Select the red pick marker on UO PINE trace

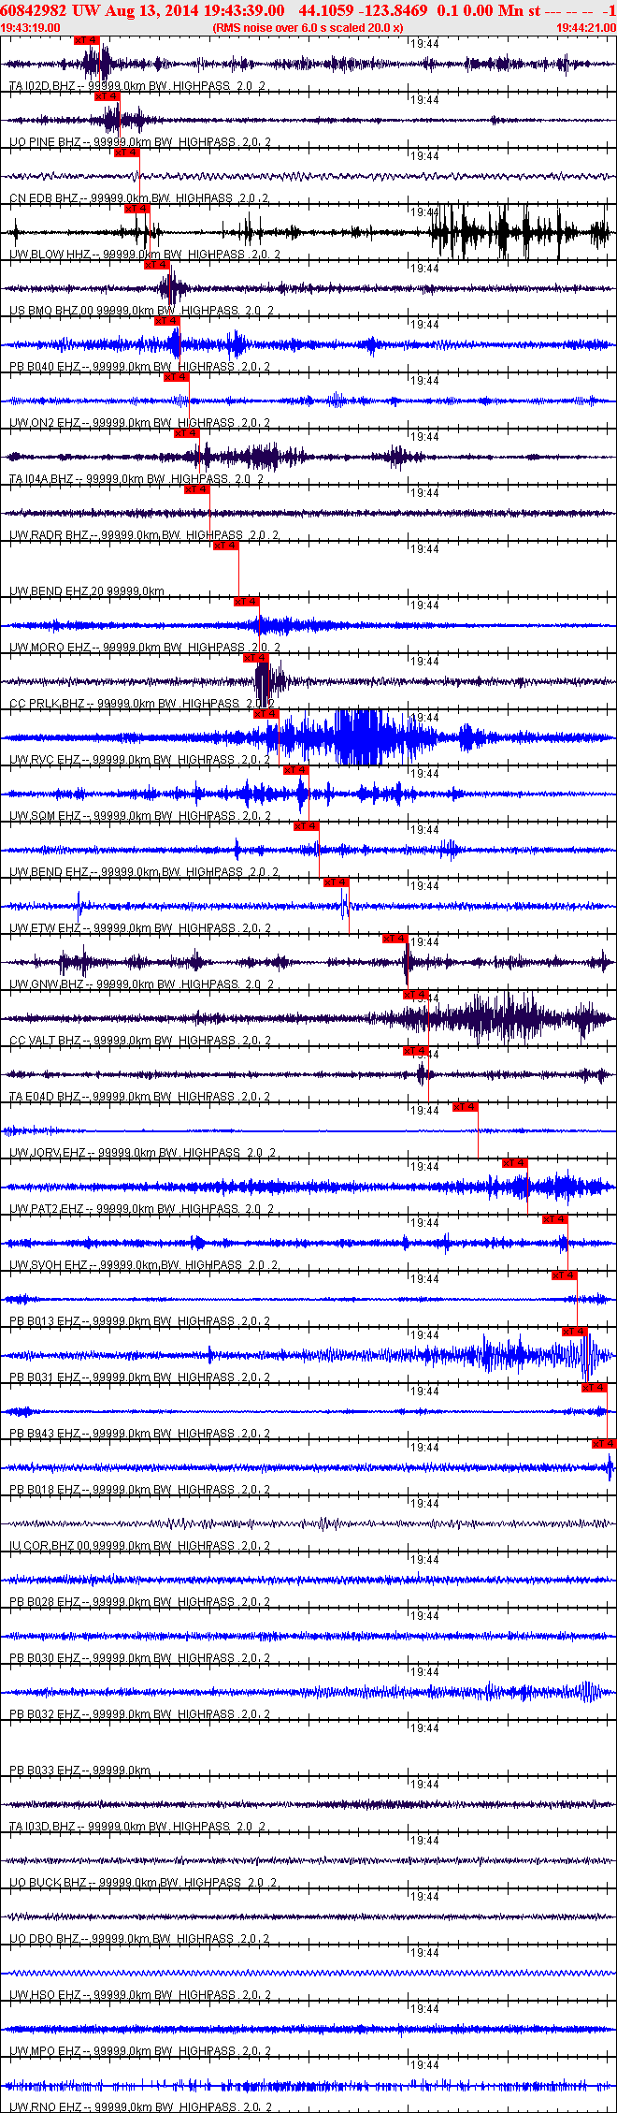click(107, 96)
